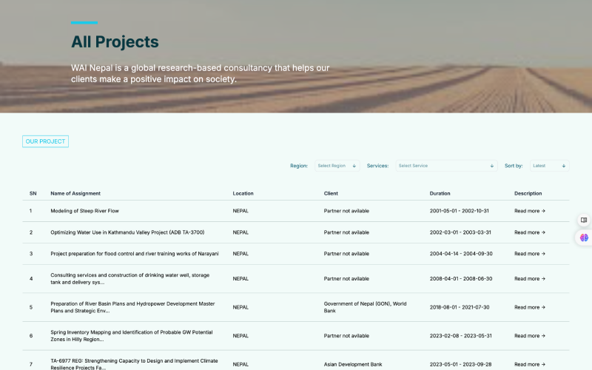This screenshot has height=370, width=592.
Task: Click 'Partner not avilable' in row 6
Action: (x=346, y=336)
